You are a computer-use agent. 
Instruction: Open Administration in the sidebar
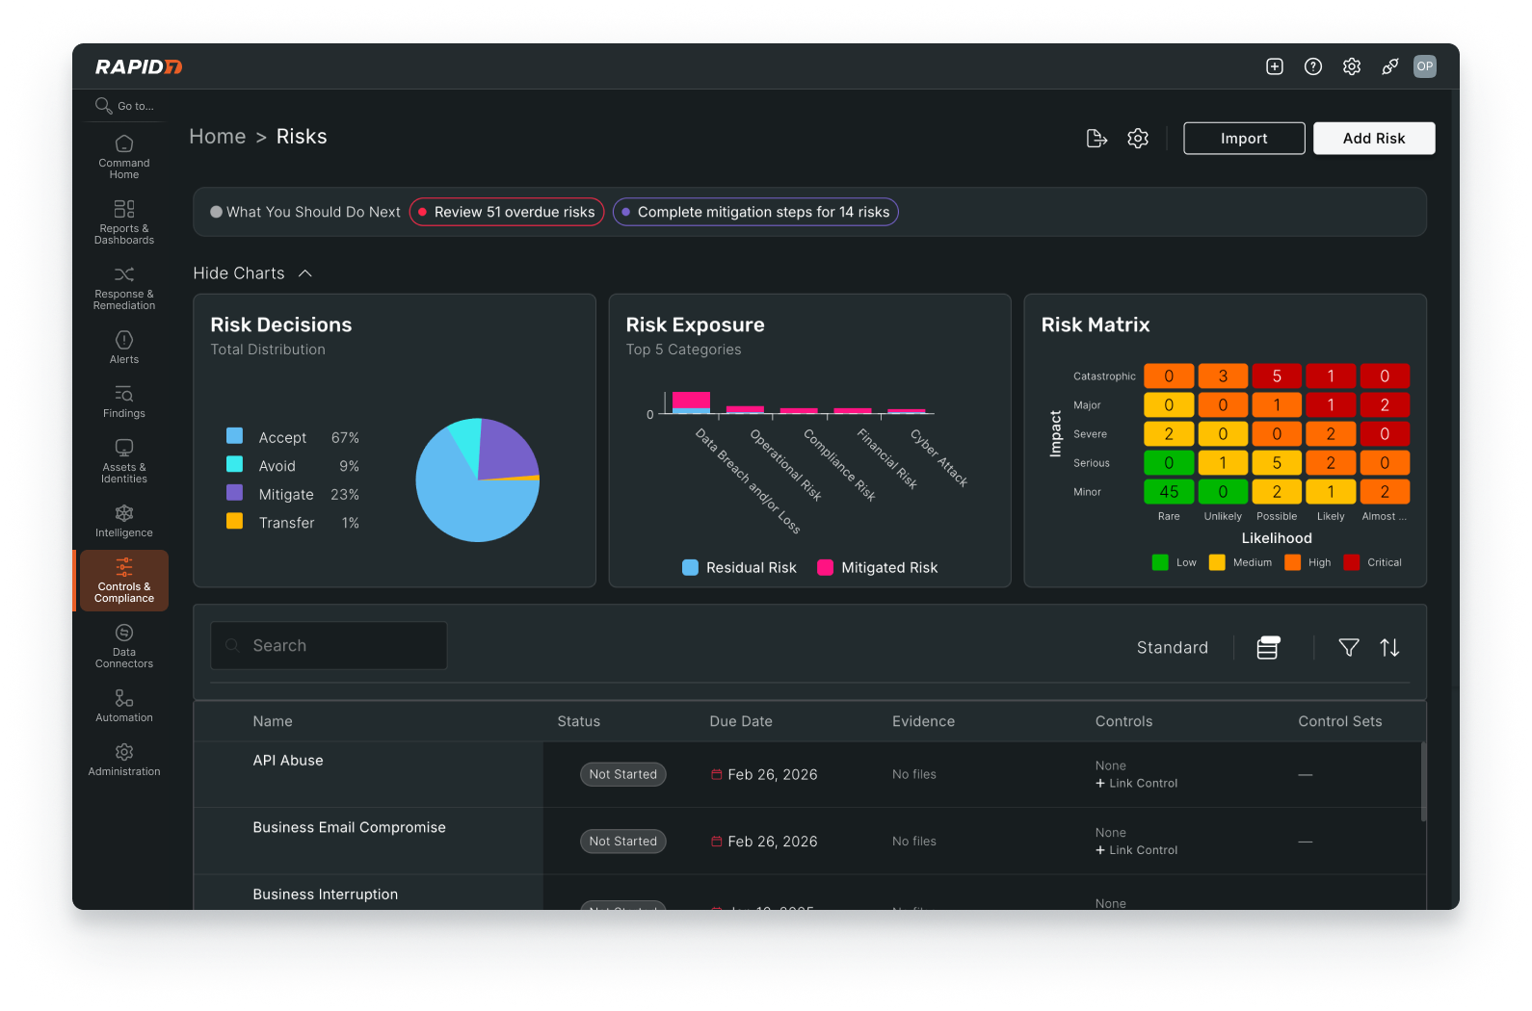[x=123, y=760]
